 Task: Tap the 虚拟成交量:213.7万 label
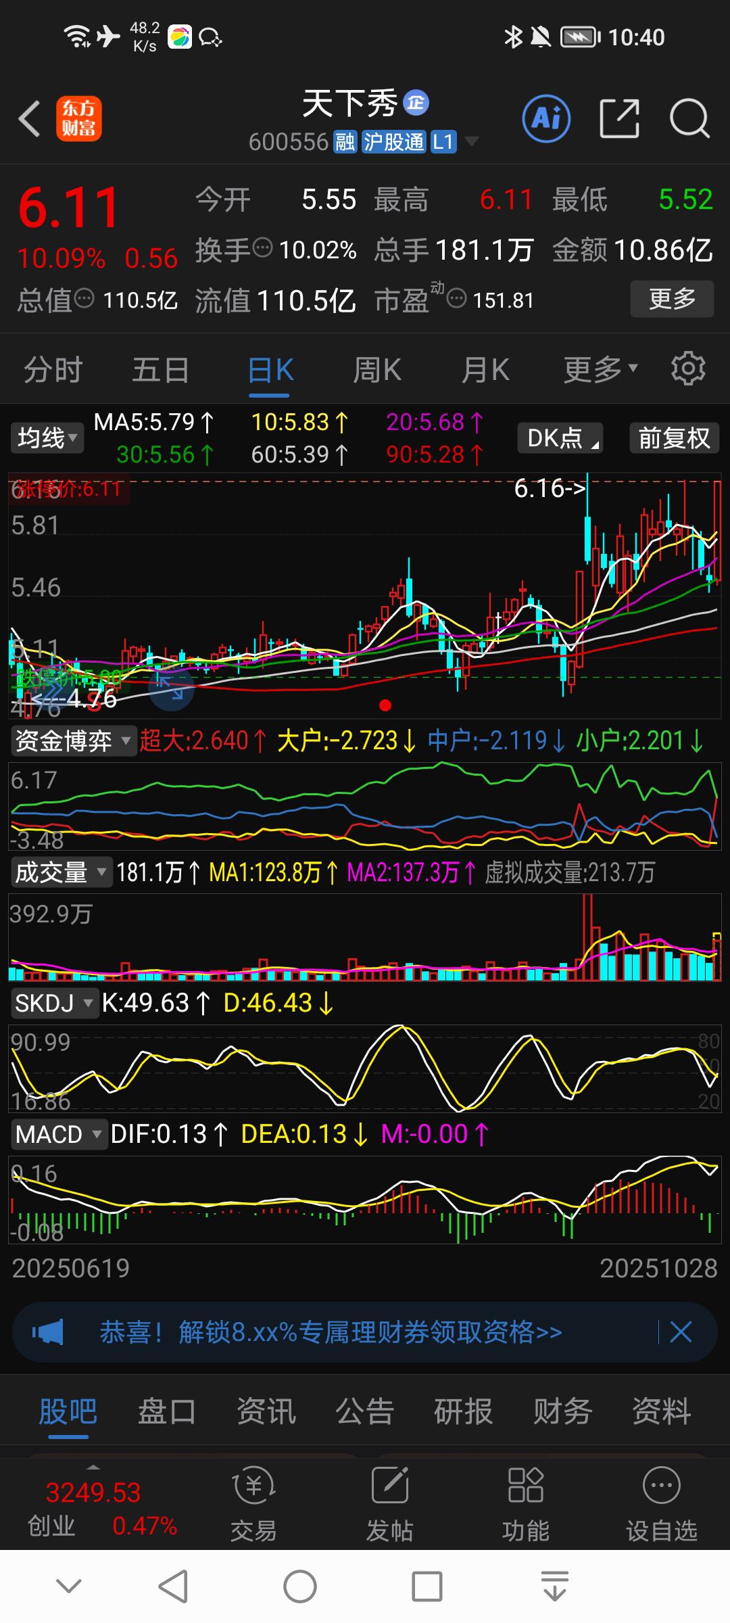(570, 872)
